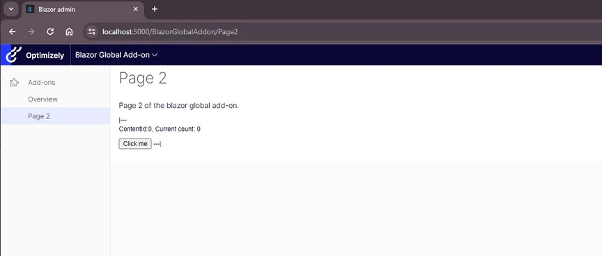
Task: Expand the Blazor Global Add-on menu
Action: (x=116, y=55)
